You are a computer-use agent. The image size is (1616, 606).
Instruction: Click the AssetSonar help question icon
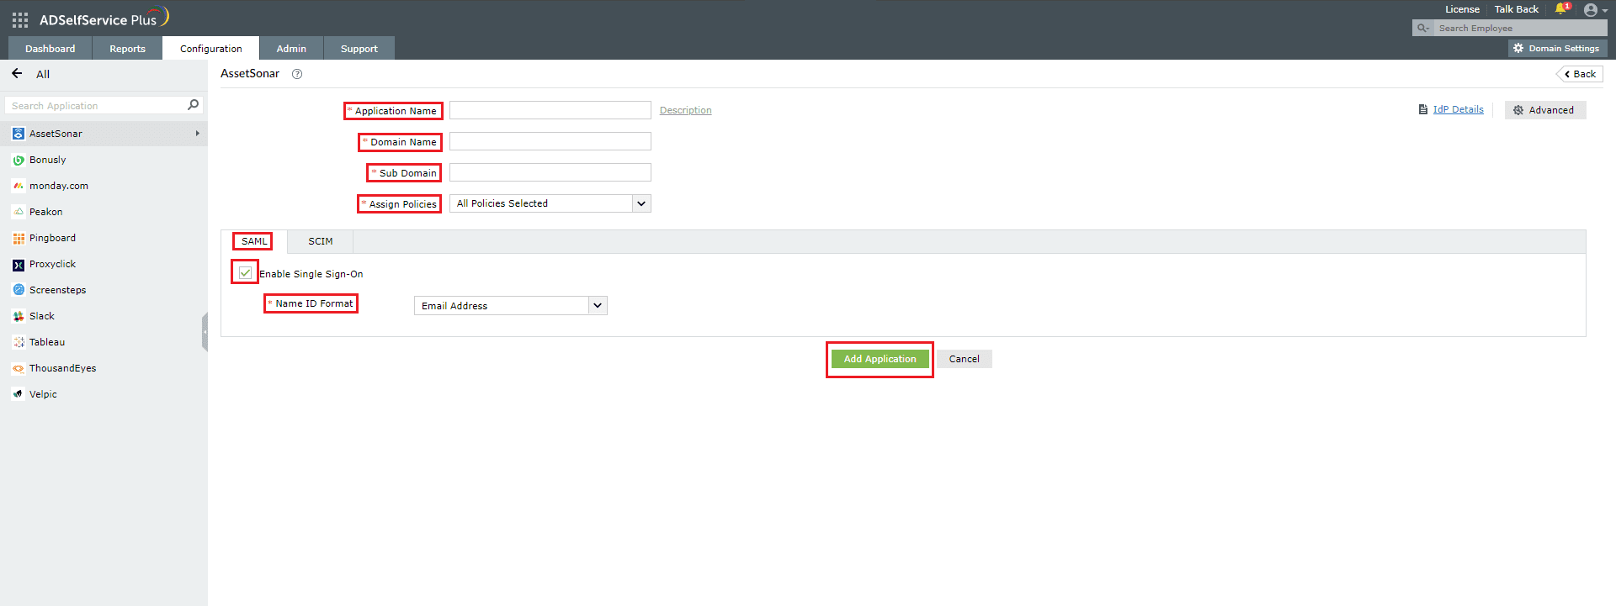(297, 74)
